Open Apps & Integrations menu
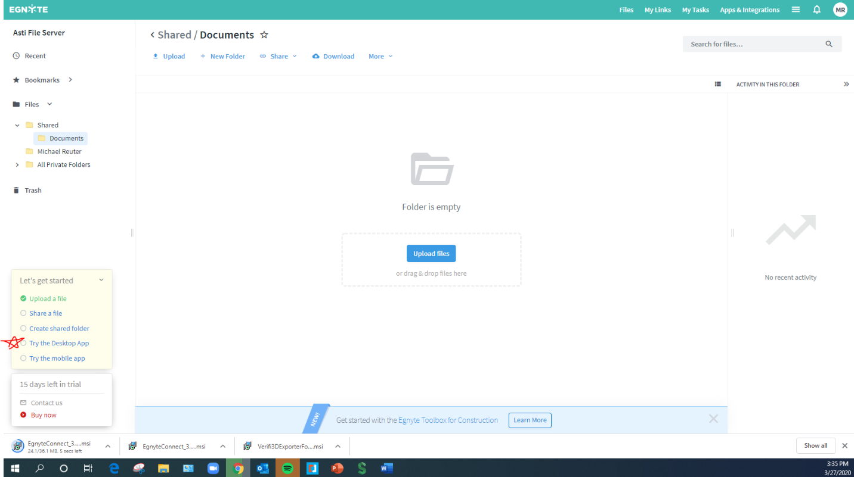 pyautogui.click(x=750, y=10)
